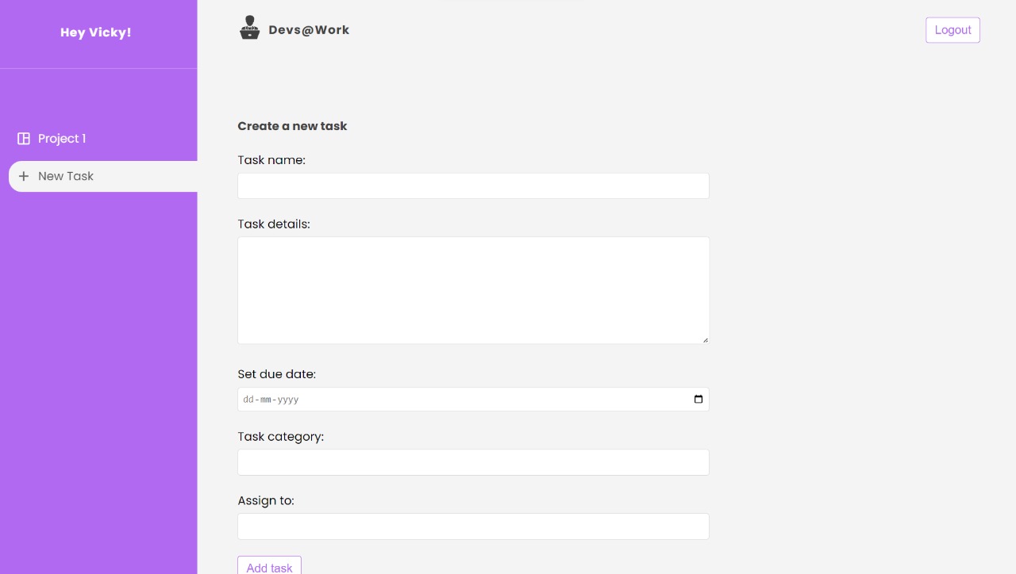This screenshot has width=1016, height=574.
Task: Click inside the Task details text area
Action: point(473,289)
